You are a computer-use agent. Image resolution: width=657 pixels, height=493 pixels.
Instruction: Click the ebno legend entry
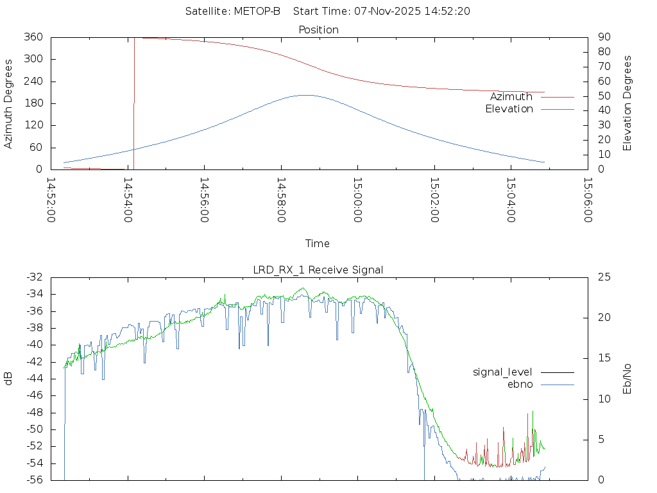click(520, 384)
